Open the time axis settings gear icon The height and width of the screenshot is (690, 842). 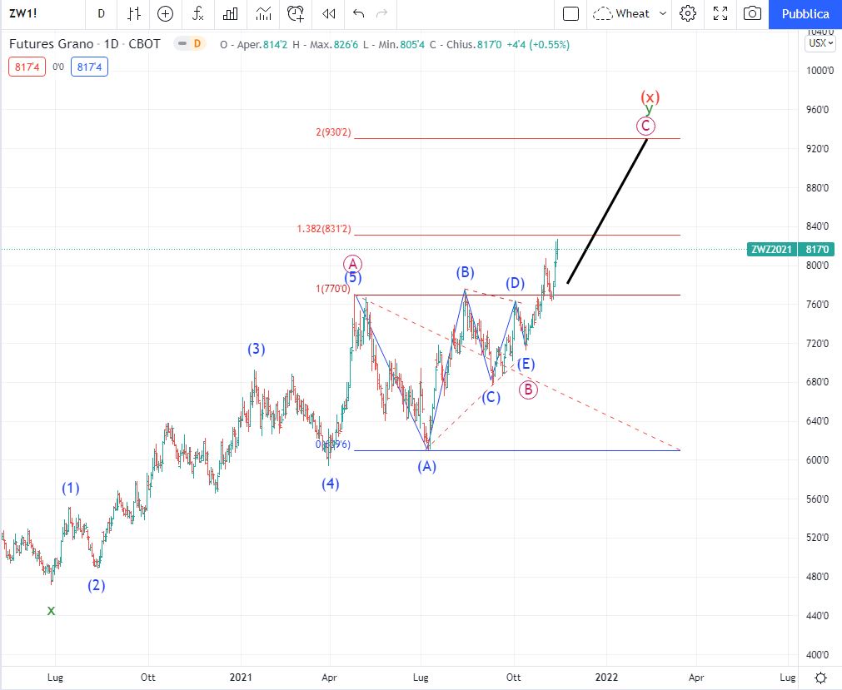click(x=820, y=678)
